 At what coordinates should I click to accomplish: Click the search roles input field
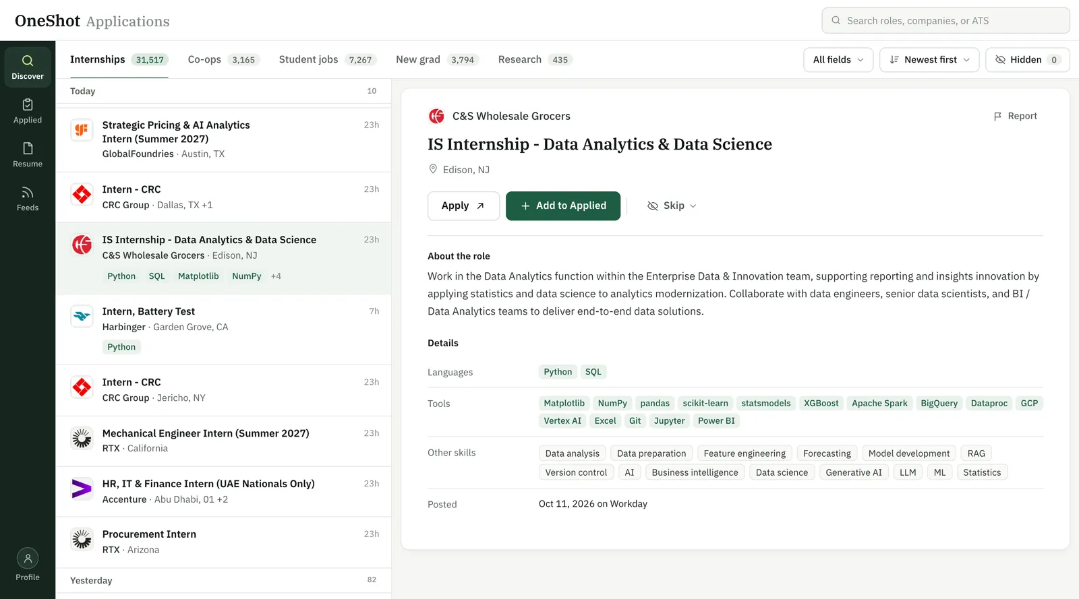coord(945,20)
